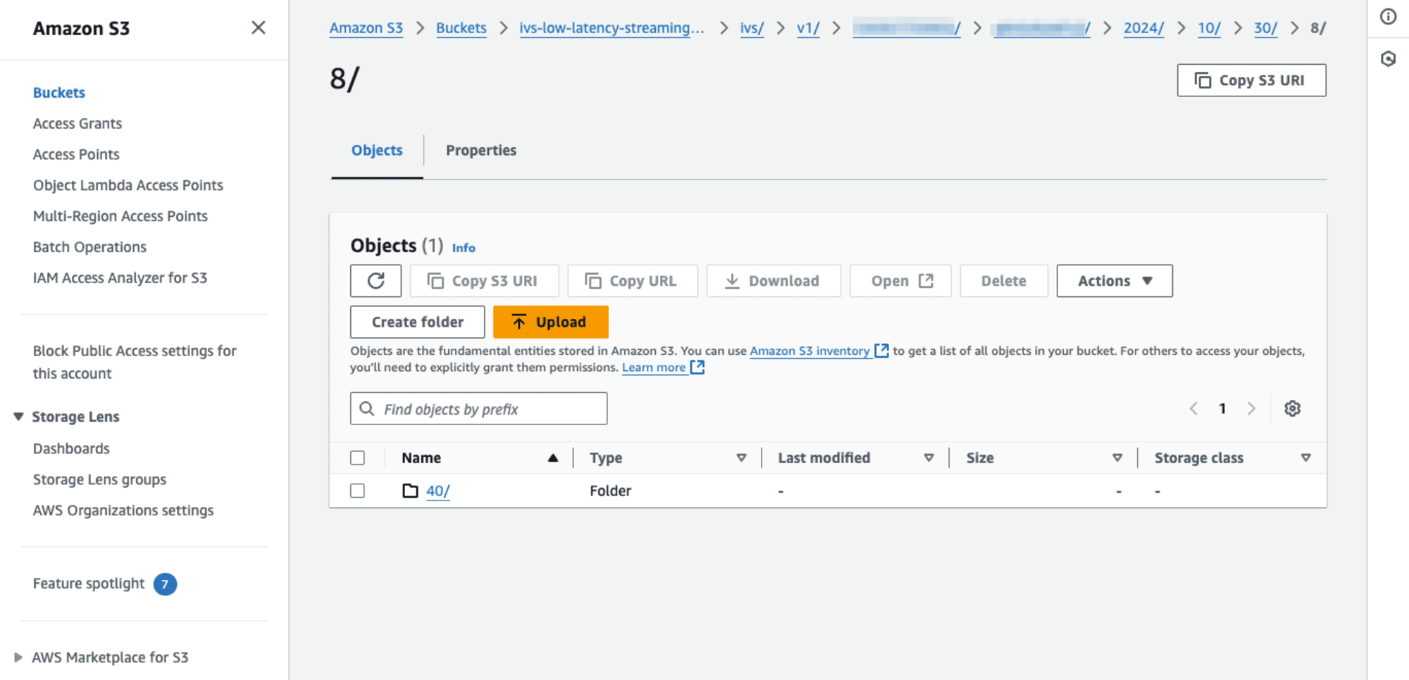Screen dimensions: 1409x680
Task: Click Copy S3 URI in objects toolbar
Action: point(484,281)
